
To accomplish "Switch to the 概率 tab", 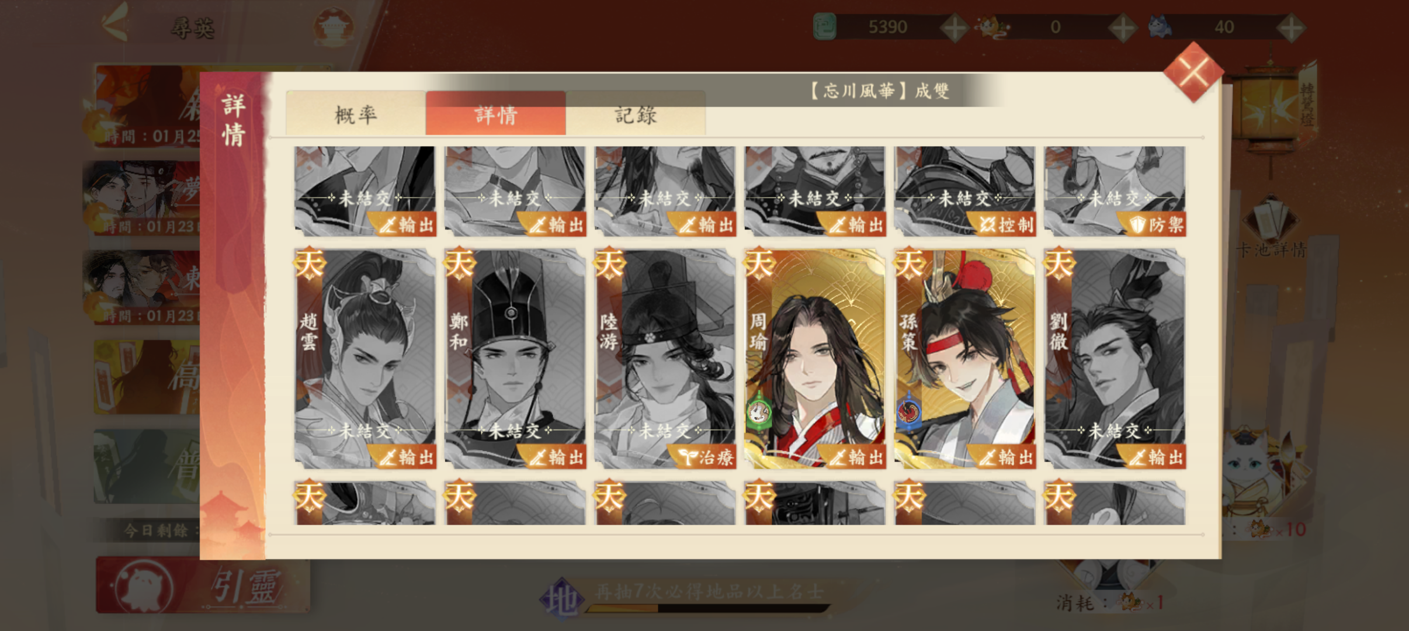I will [x=356, y=114].
